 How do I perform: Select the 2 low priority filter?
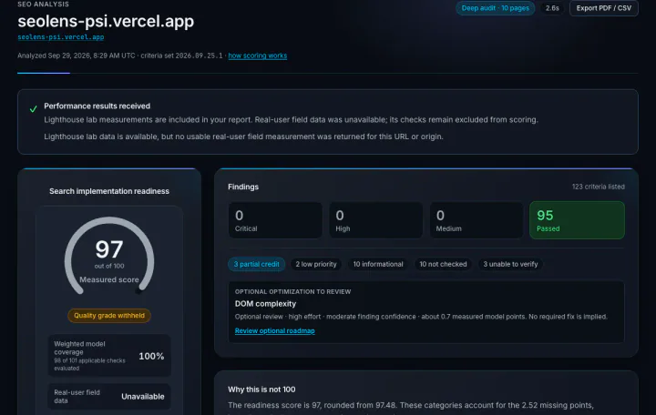click(x=316, y=264)
